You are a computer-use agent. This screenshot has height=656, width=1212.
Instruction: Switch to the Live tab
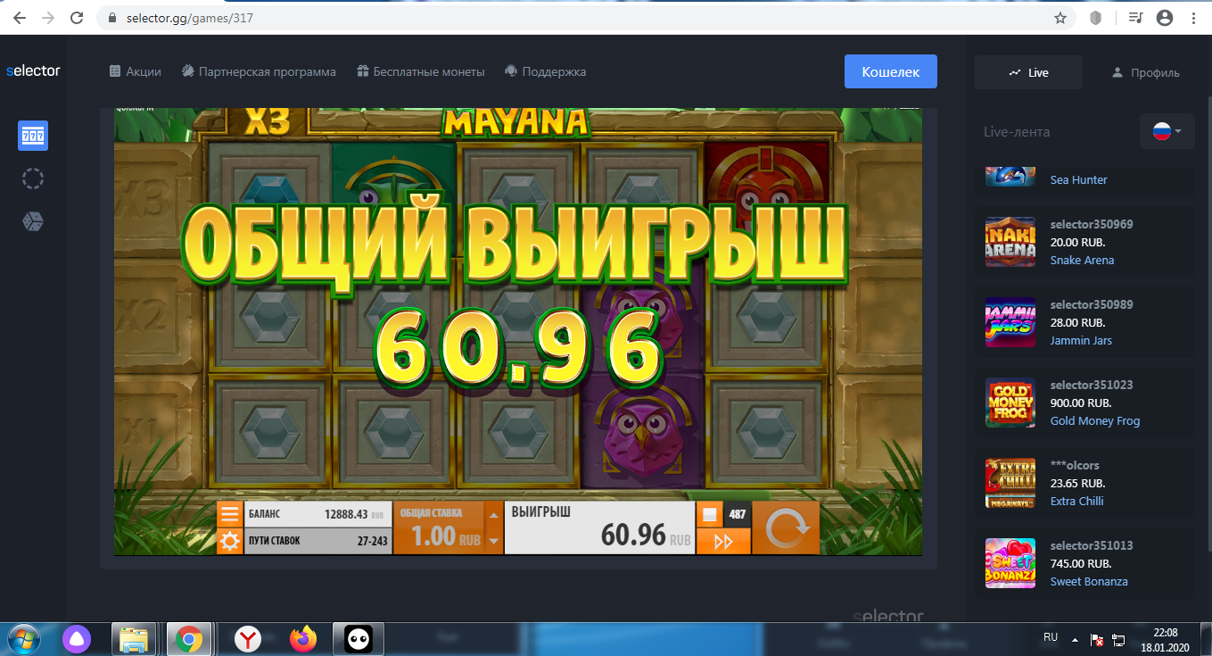point(1028,72)
